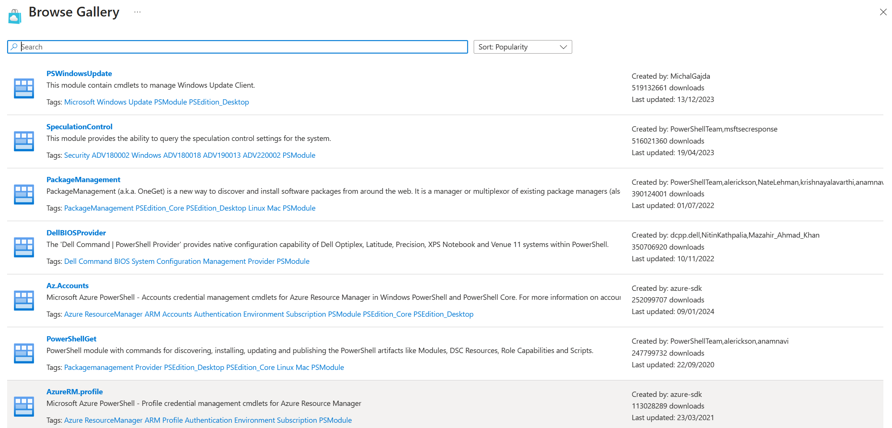Click 'Created by: dcpp.dell,NitinKathpalia' text
The width and height of the screenshot is (892, 428).
(x=725, y=235)
